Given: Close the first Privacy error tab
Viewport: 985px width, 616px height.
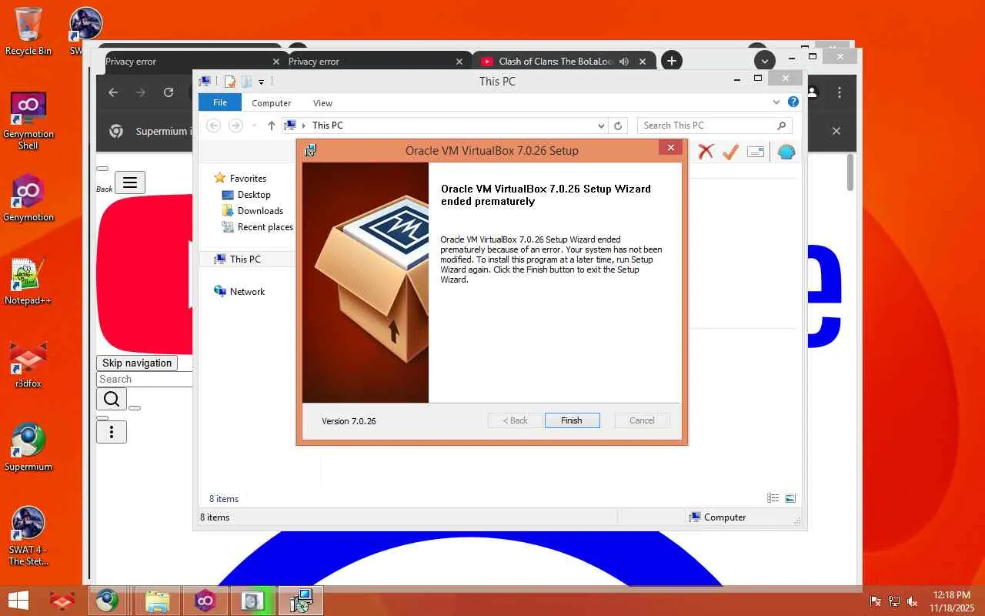Looking at the screenshot, I should (276, 62).
